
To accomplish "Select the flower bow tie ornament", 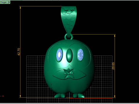I will pyautogui.click(x=69, y=74).
